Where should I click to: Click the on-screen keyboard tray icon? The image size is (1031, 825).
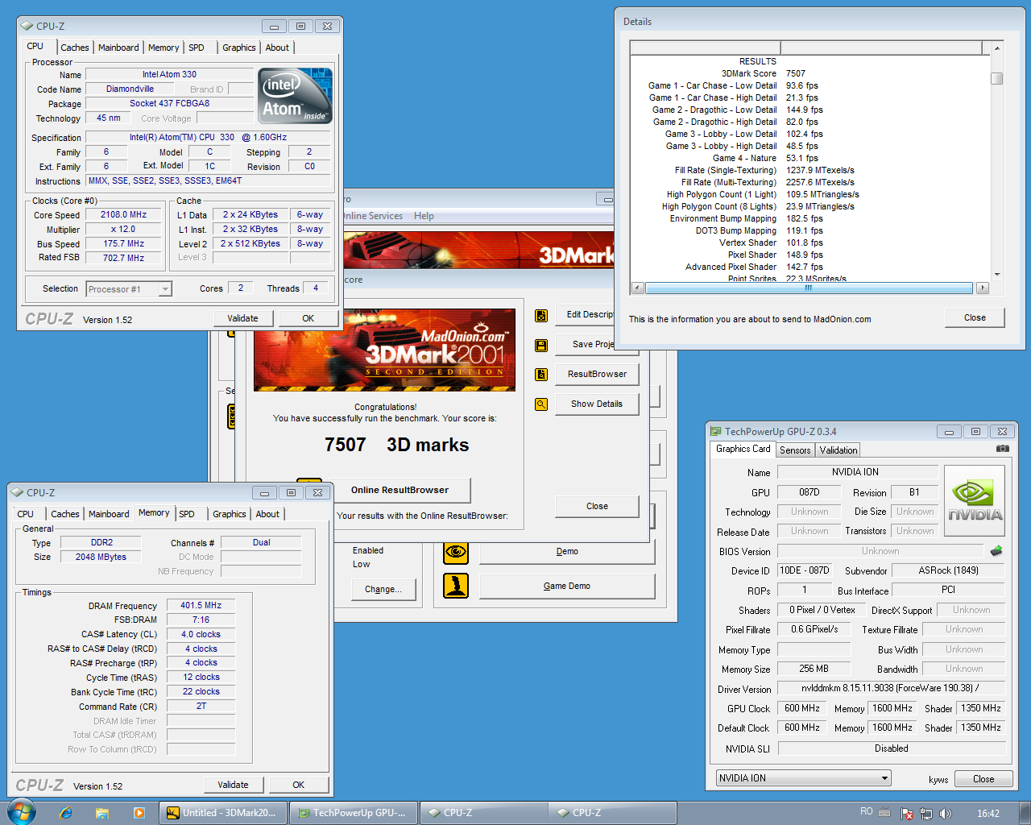(884, 813)
